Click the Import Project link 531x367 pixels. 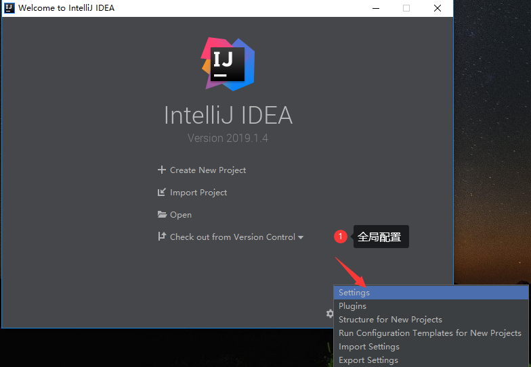click(198, 193)
